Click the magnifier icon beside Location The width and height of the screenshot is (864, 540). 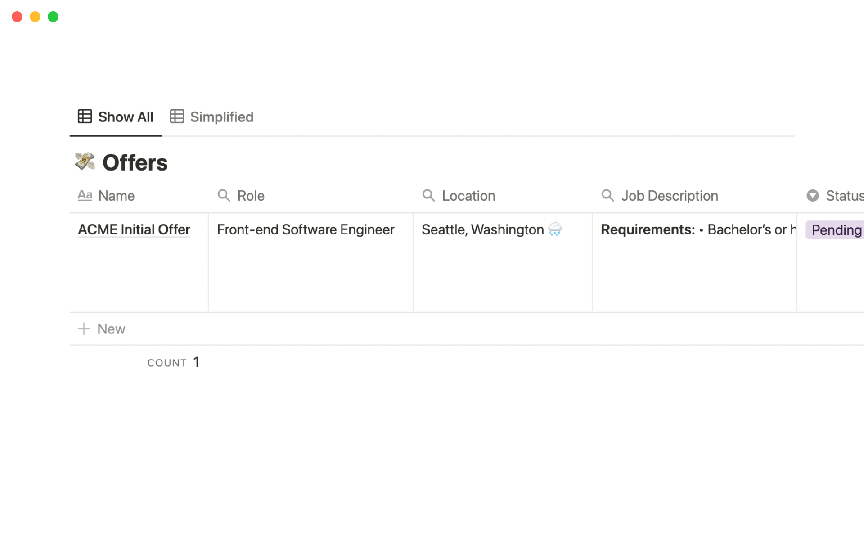pos(428,196)
